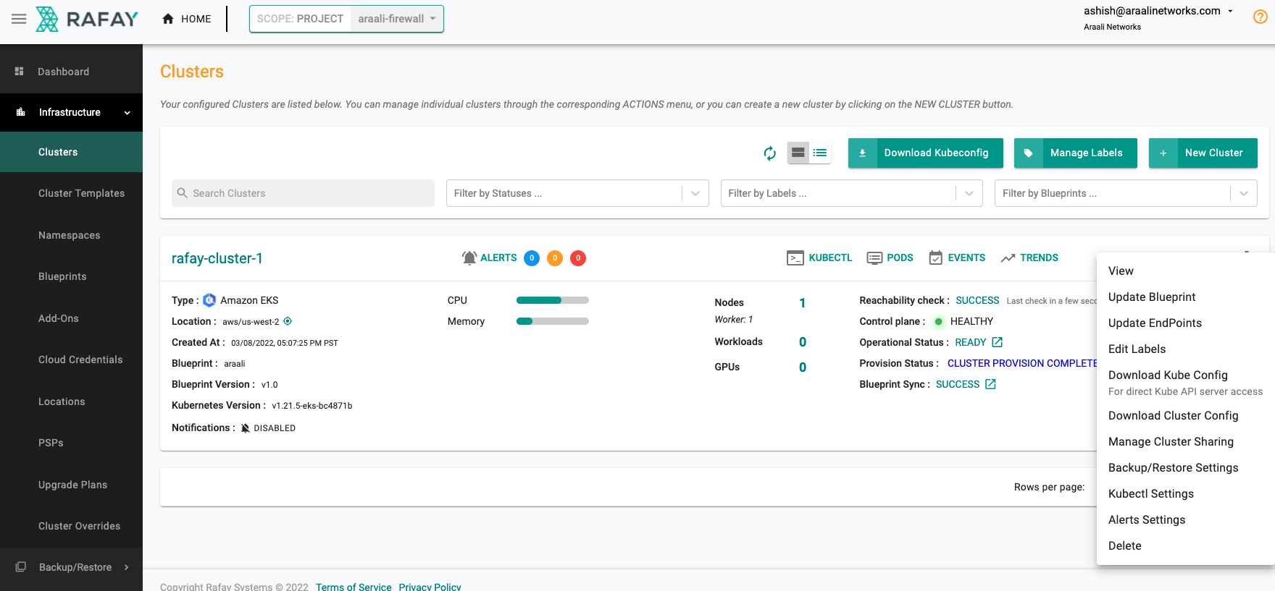
Task: Select Download Kube Config menu entry
Action: [1186, 382]
